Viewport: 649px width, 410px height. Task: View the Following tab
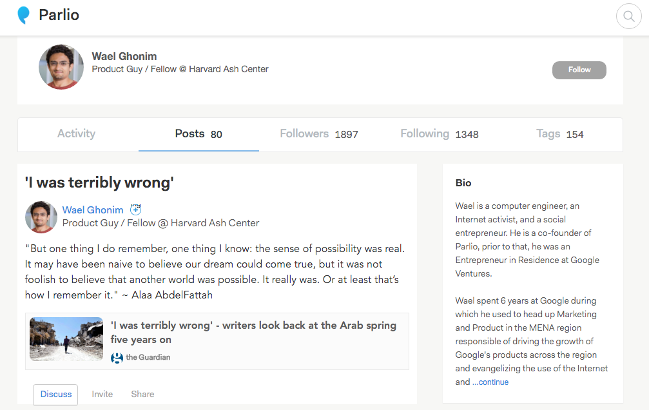[440, 134]
